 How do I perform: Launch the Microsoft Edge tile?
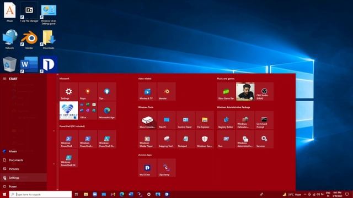[107, 111]
